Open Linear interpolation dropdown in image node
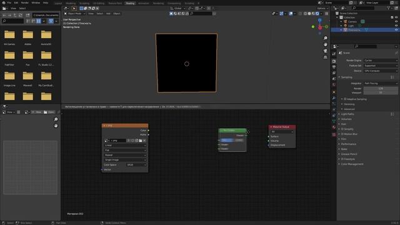 click(x=125, y=146)
